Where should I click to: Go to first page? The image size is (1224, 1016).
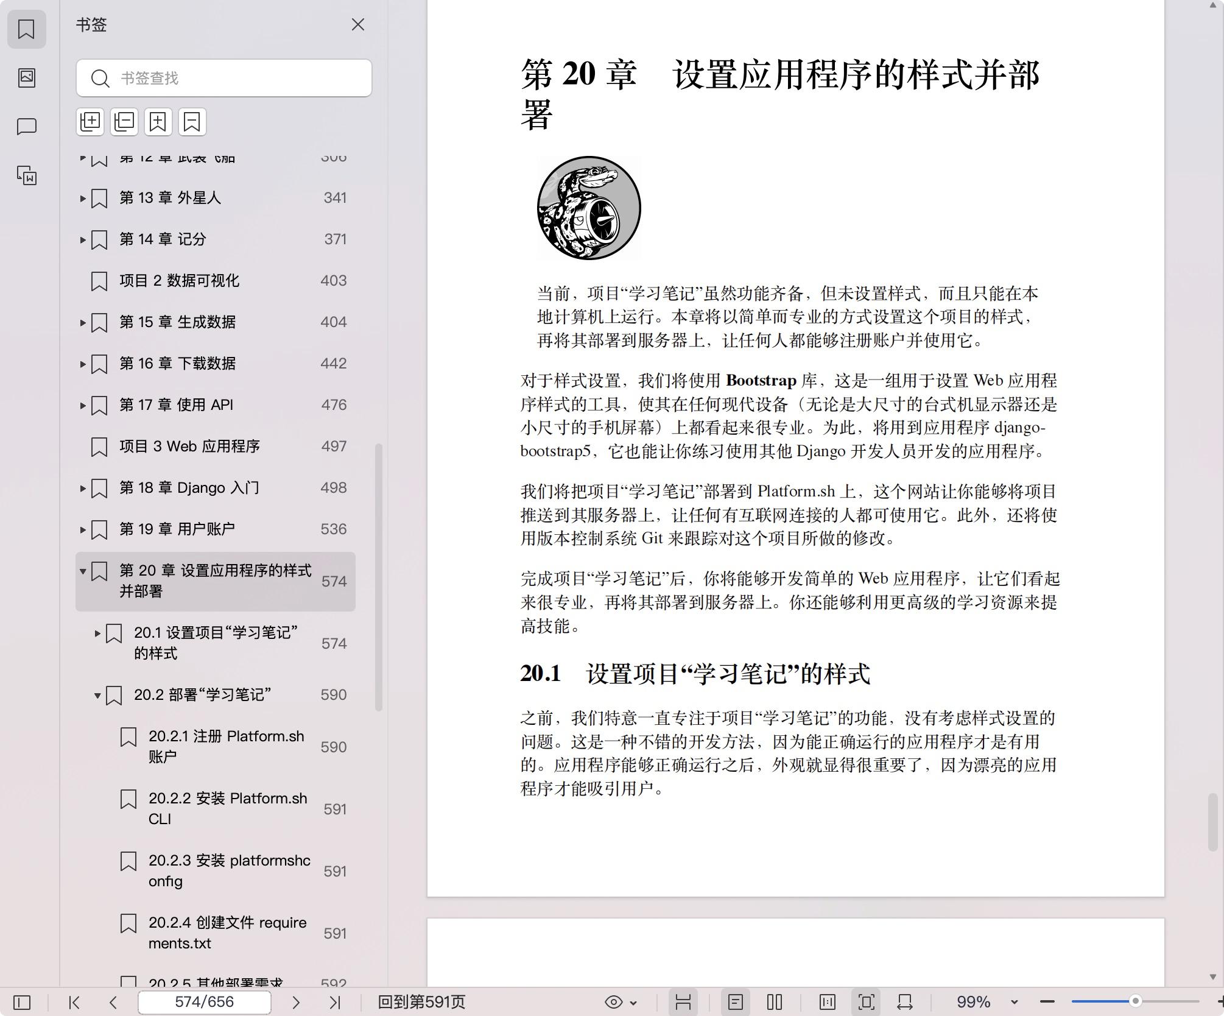74,1002
